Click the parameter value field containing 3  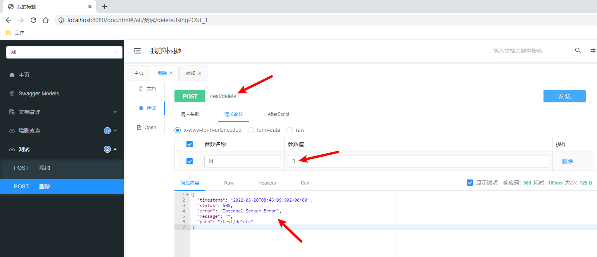tap(418, 161)
